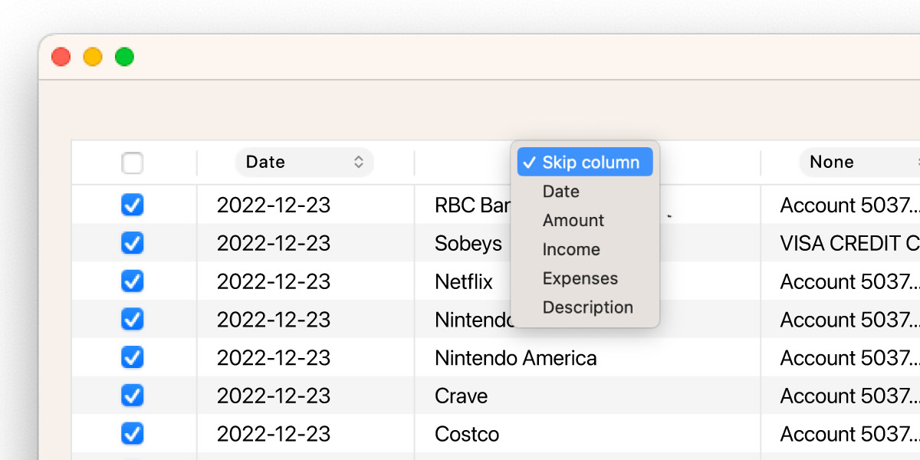Uncheck the Sobeys transaction checkbox
920x460 pixels.
click(x=133, y=243)
